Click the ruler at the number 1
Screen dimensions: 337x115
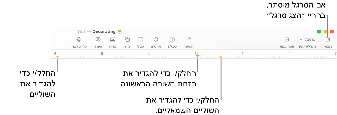(289, 53)
